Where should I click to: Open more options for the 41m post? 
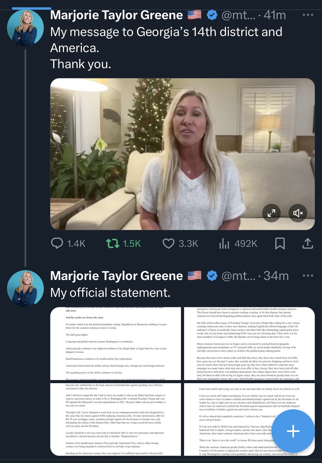(x=308, y=15)
